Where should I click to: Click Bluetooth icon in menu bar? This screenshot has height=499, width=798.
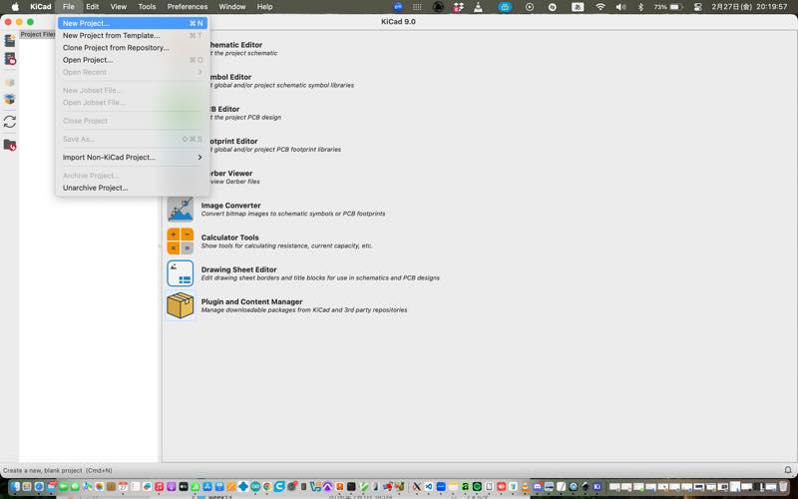[640, 7]
